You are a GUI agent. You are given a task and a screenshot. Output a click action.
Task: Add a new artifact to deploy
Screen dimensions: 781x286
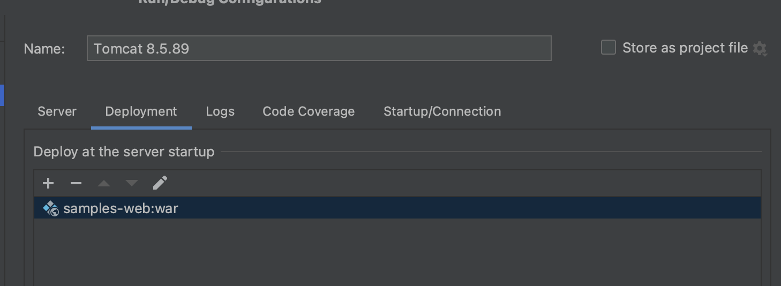[48, 183]
